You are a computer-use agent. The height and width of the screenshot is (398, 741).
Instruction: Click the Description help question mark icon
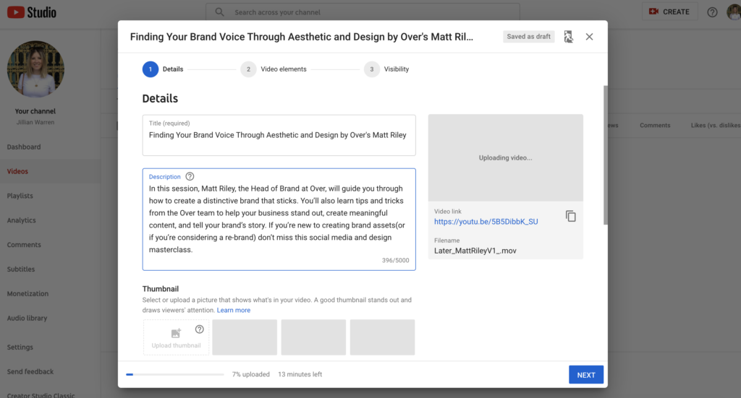tap(190, 176)
